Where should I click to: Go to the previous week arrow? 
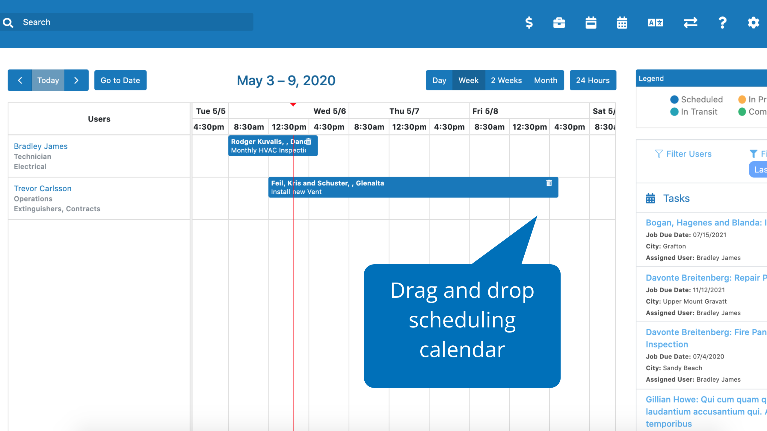click(x=20, y=80)
